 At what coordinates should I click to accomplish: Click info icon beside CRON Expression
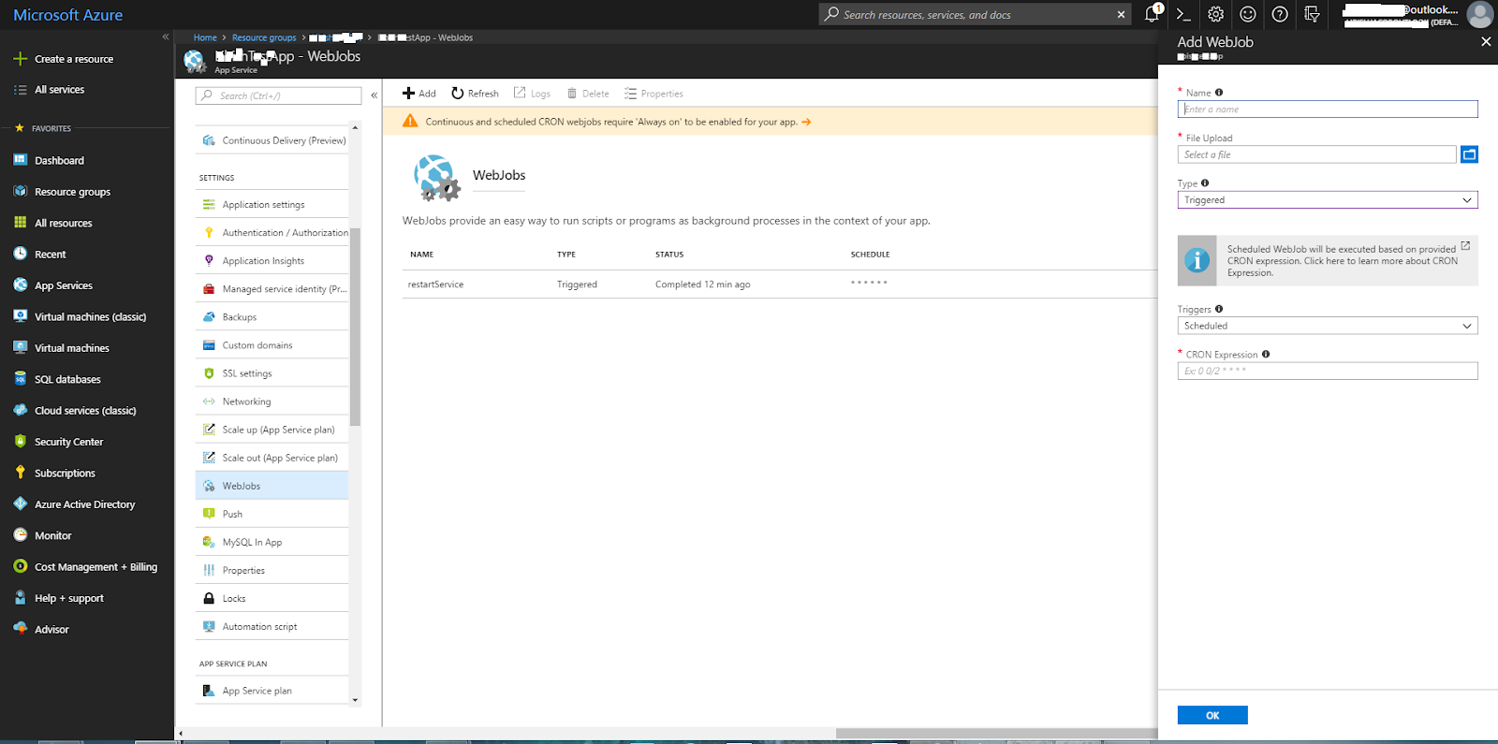1266,355
